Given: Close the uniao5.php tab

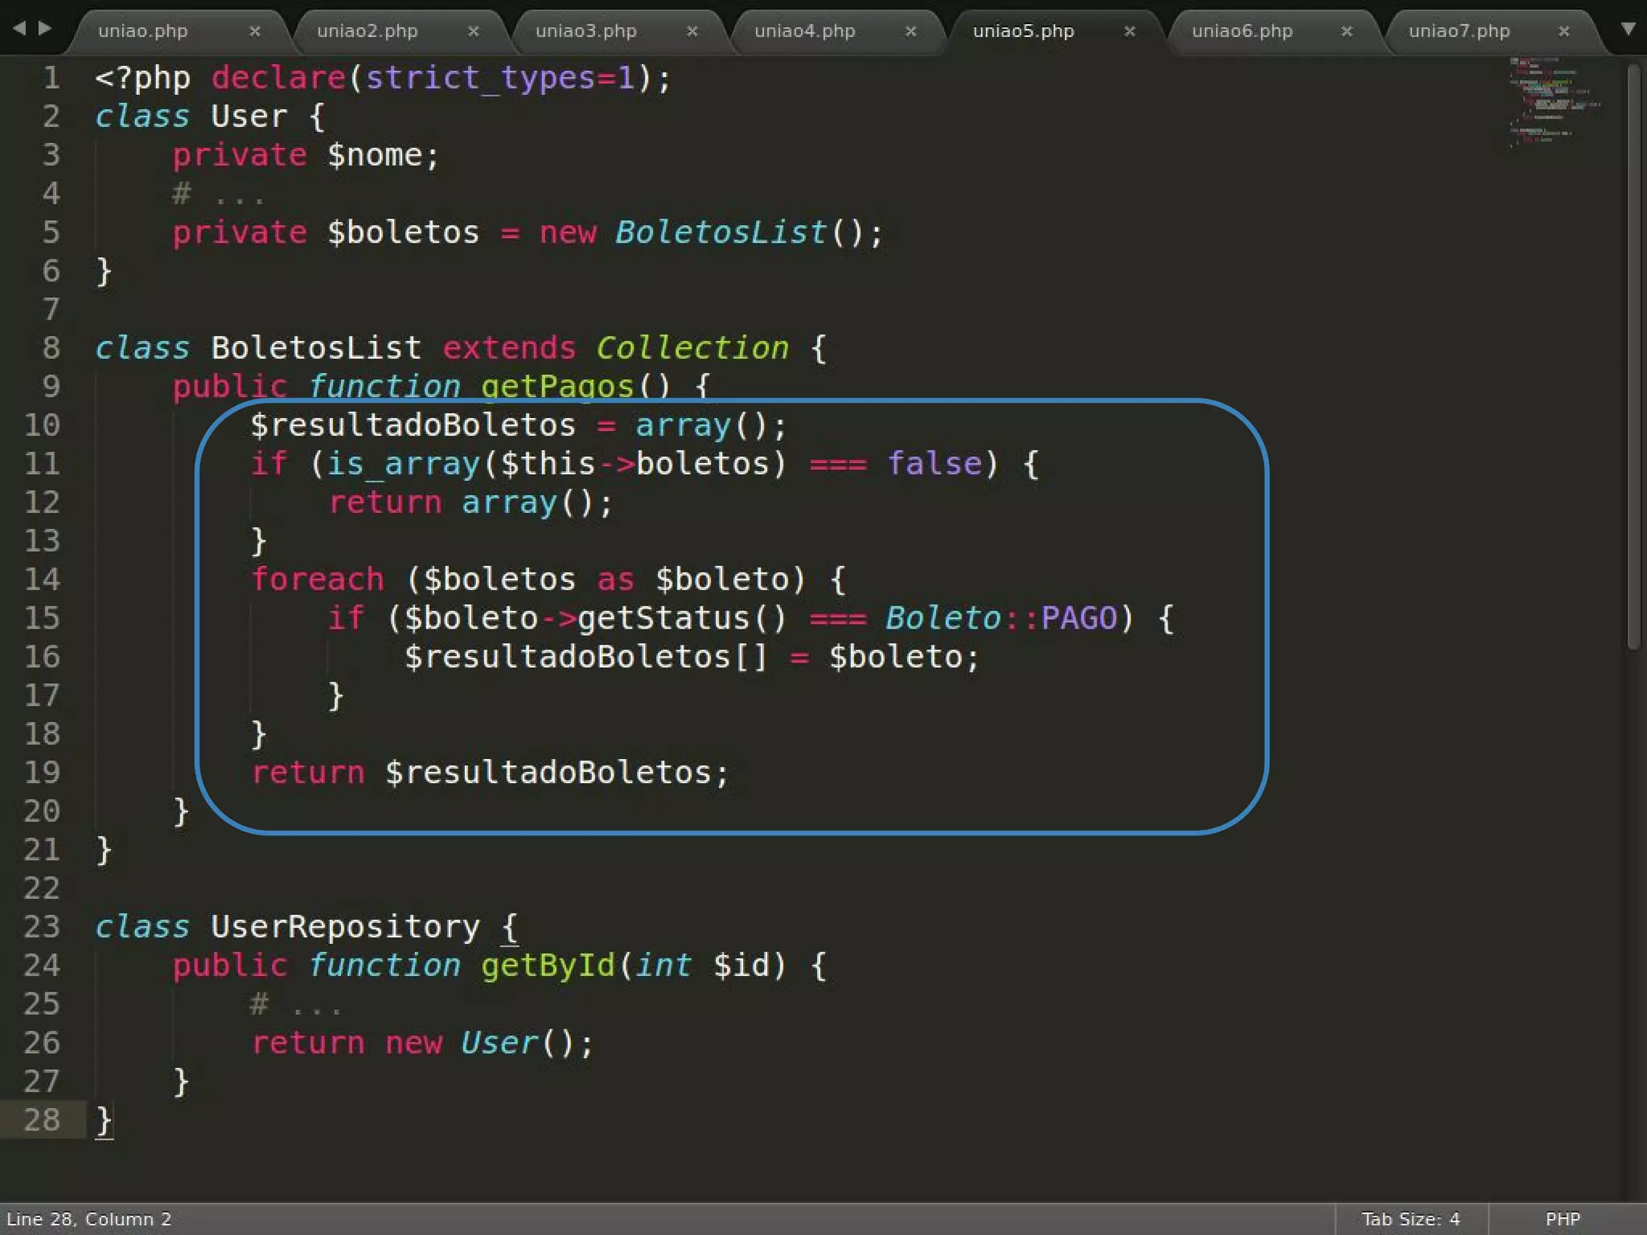Looking at the screenshot, I should pyautogui.click(x=1129, y=31).
